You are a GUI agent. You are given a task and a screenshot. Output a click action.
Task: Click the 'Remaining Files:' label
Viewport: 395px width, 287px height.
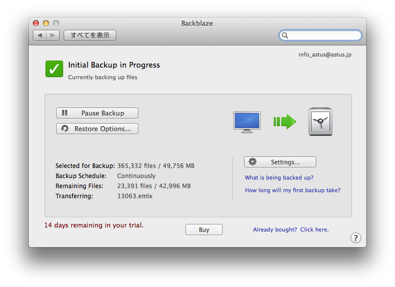click(79, 186)
